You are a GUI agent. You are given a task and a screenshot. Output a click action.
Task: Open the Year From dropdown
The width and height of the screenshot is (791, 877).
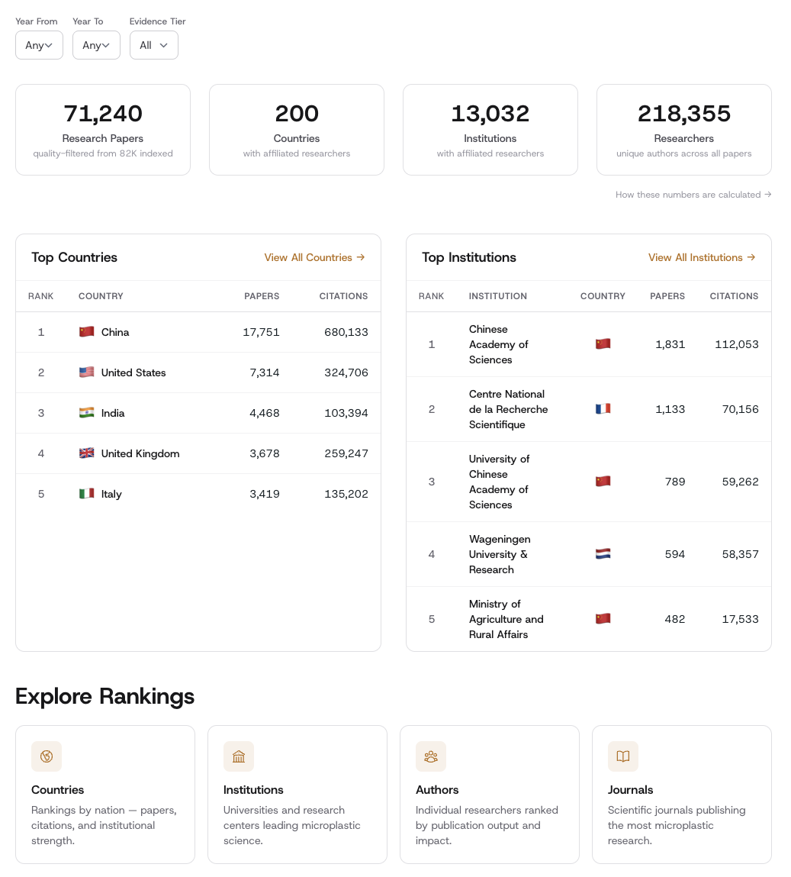(39, 45)
